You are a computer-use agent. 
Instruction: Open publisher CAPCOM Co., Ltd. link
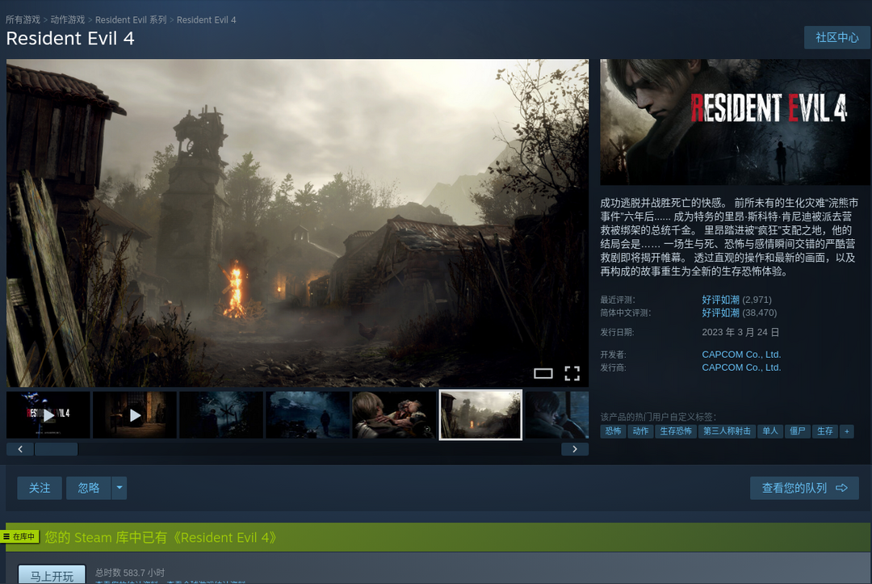[741, 367]
